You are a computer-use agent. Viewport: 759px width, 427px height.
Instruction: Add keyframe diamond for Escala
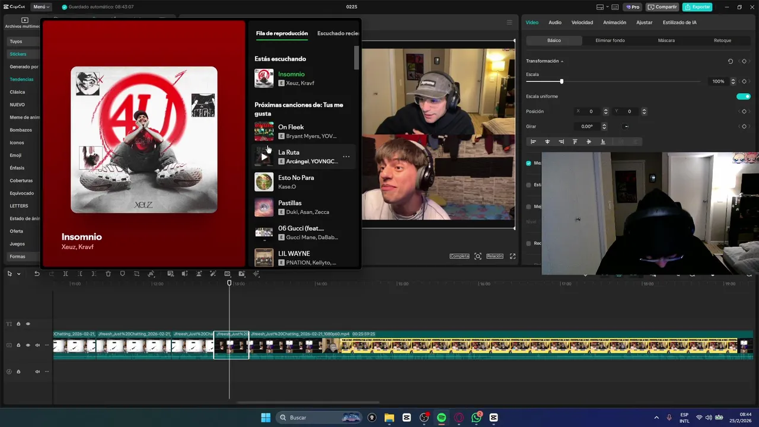(744, 81)
